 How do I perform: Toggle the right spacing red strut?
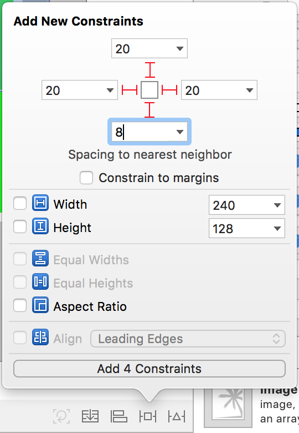pos(169,90)
